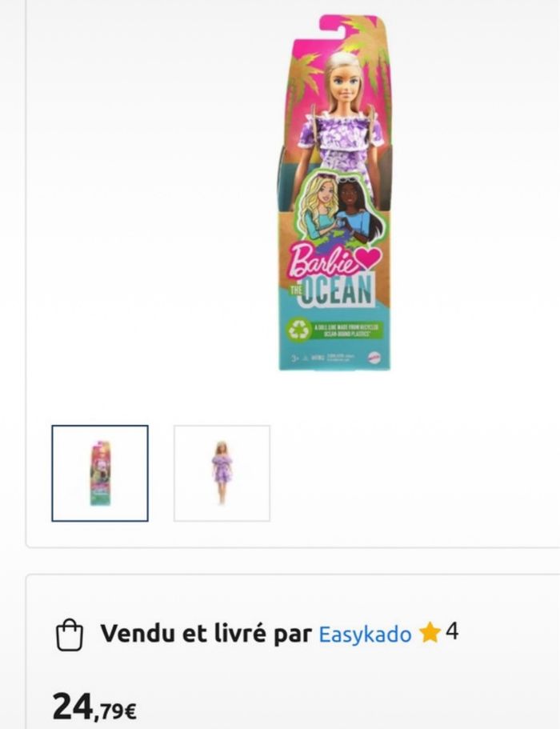Select the unboxed doll thumbnail

pyautogui.click(x=222, y=473)
